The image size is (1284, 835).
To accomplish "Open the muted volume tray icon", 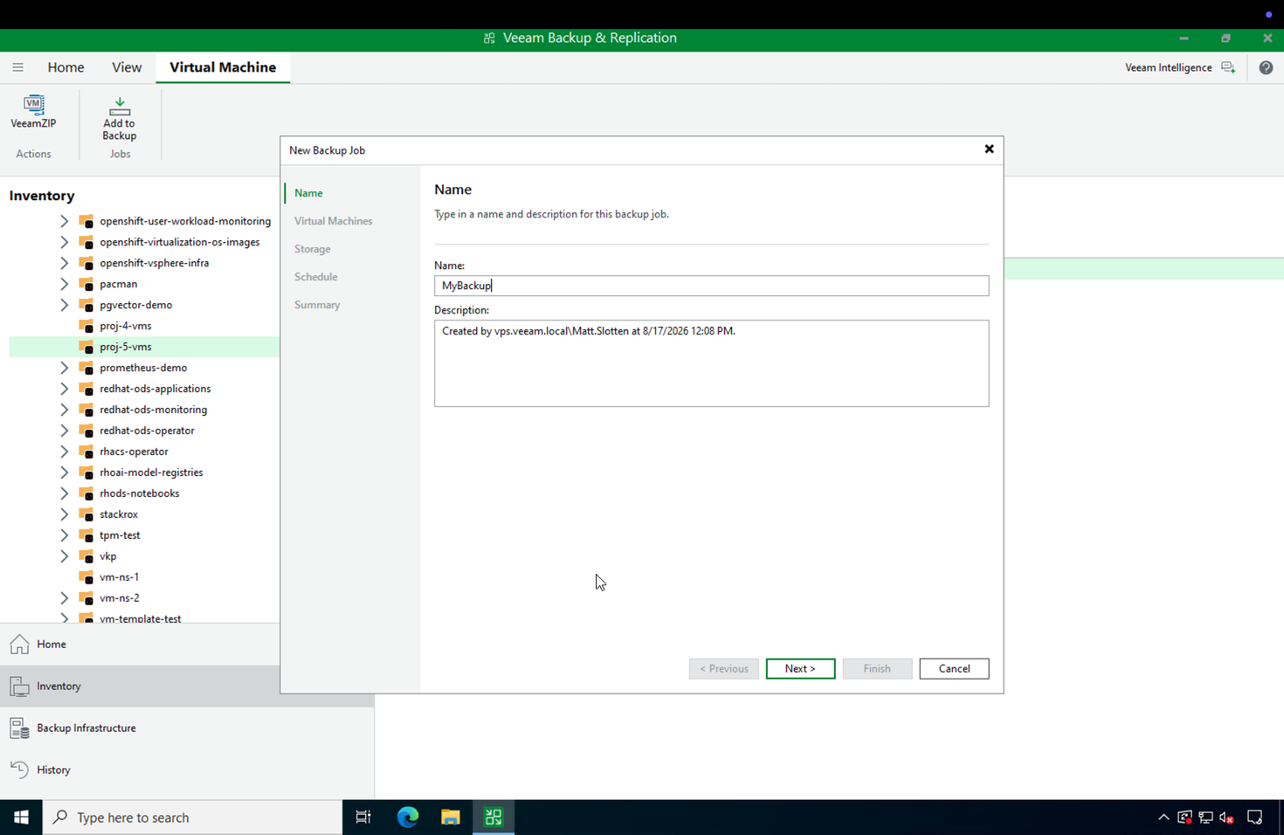I will [x=1227, y=818].
